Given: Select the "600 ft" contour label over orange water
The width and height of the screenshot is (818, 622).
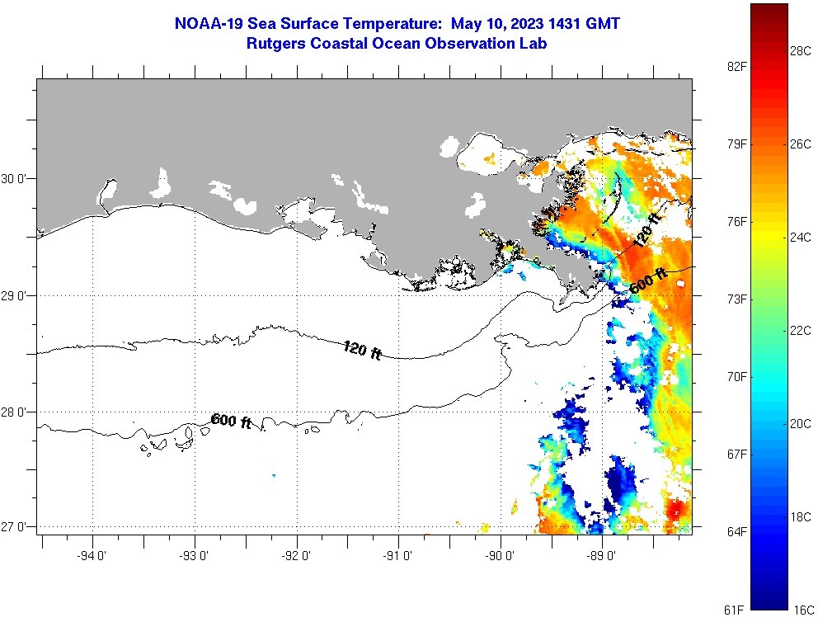Looking at the screenshot, I should point(648,281).
